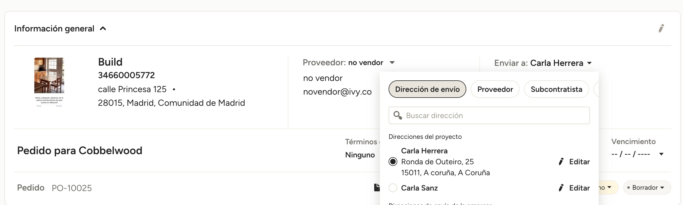This screenshot has width=683, height=205.
Task: Open the Vencimiento date dropdown
Action: 661,154
